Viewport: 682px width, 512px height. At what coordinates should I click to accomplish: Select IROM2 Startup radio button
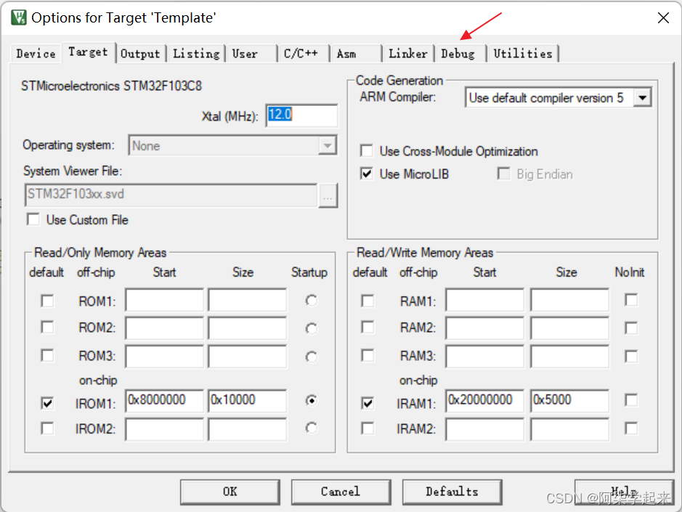click(311, 428)
